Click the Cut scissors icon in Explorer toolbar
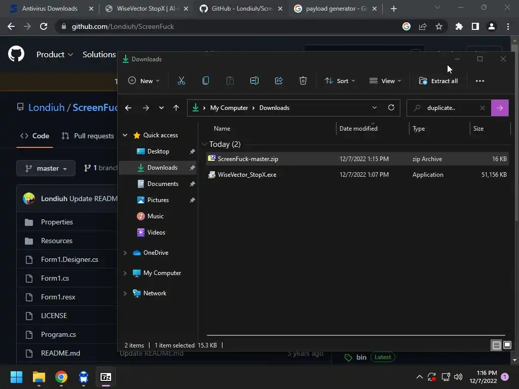This screenshot has width=519, height=389. click(181, 81)
